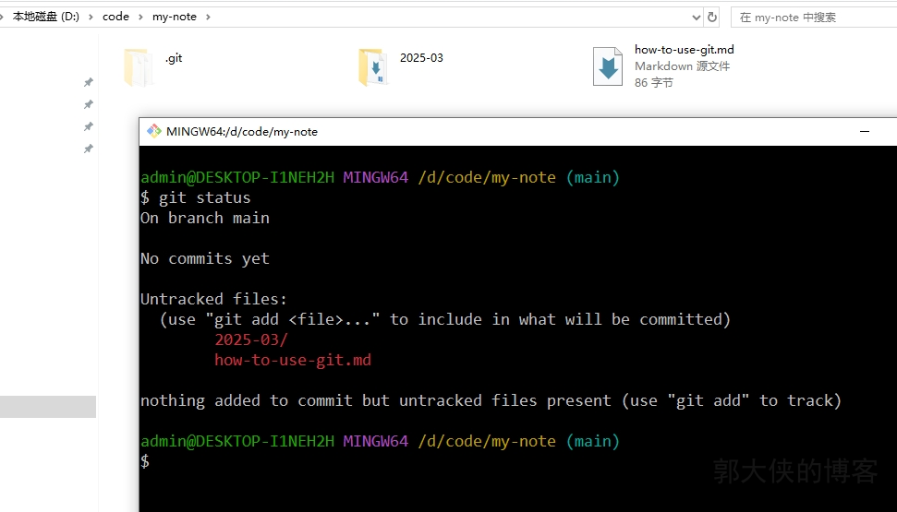897x512 pixels.
Task: Click the second pin icon in the sidebar
Action: click(88, 104)
